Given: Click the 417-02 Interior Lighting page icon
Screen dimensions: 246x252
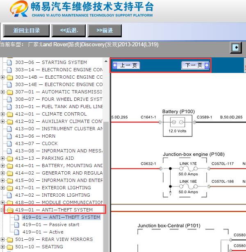Looking at the screenshot, I should click(9, 195).
